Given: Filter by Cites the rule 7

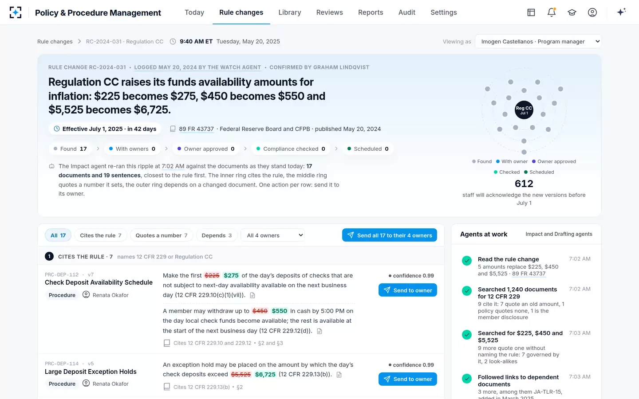Looking at the screenshot, I should (101, 235).
